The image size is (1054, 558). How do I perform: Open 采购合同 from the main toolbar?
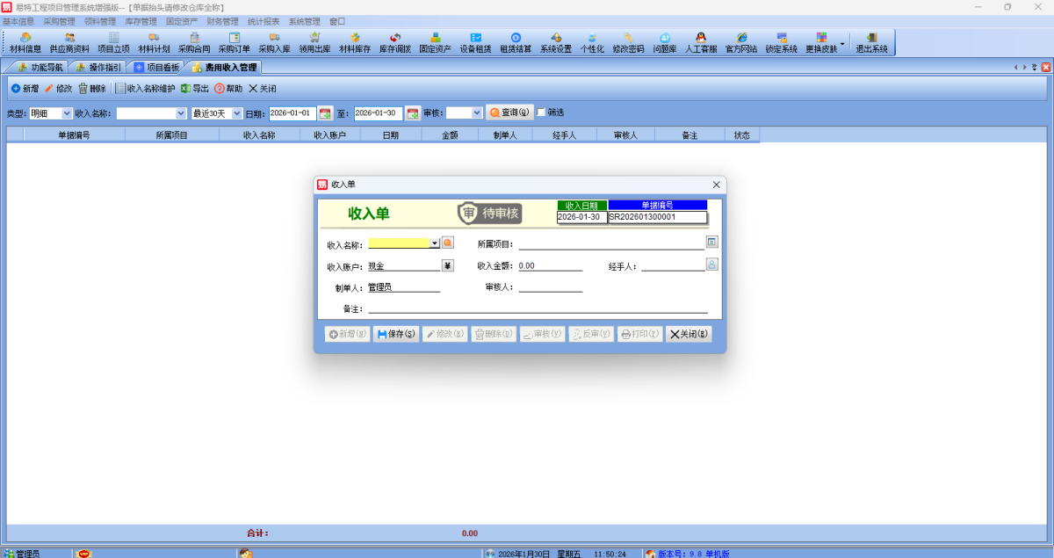194,42
